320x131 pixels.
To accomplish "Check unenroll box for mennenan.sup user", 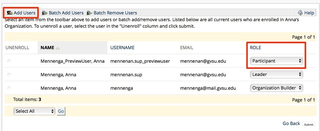I will (9, 75).
